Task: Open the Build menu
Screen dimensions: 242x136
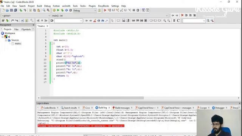Action: point(39,6)
